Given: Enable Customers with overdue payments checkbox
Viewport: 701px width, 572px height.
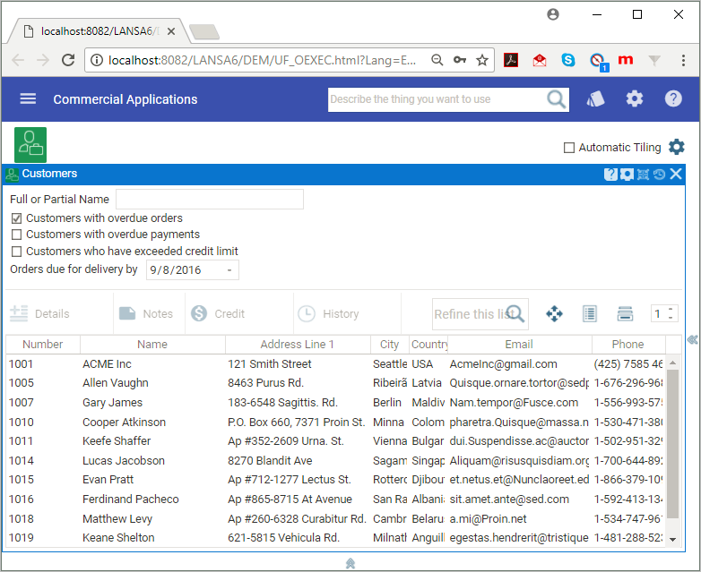Looking at the screenshot, I should point(16,235).
